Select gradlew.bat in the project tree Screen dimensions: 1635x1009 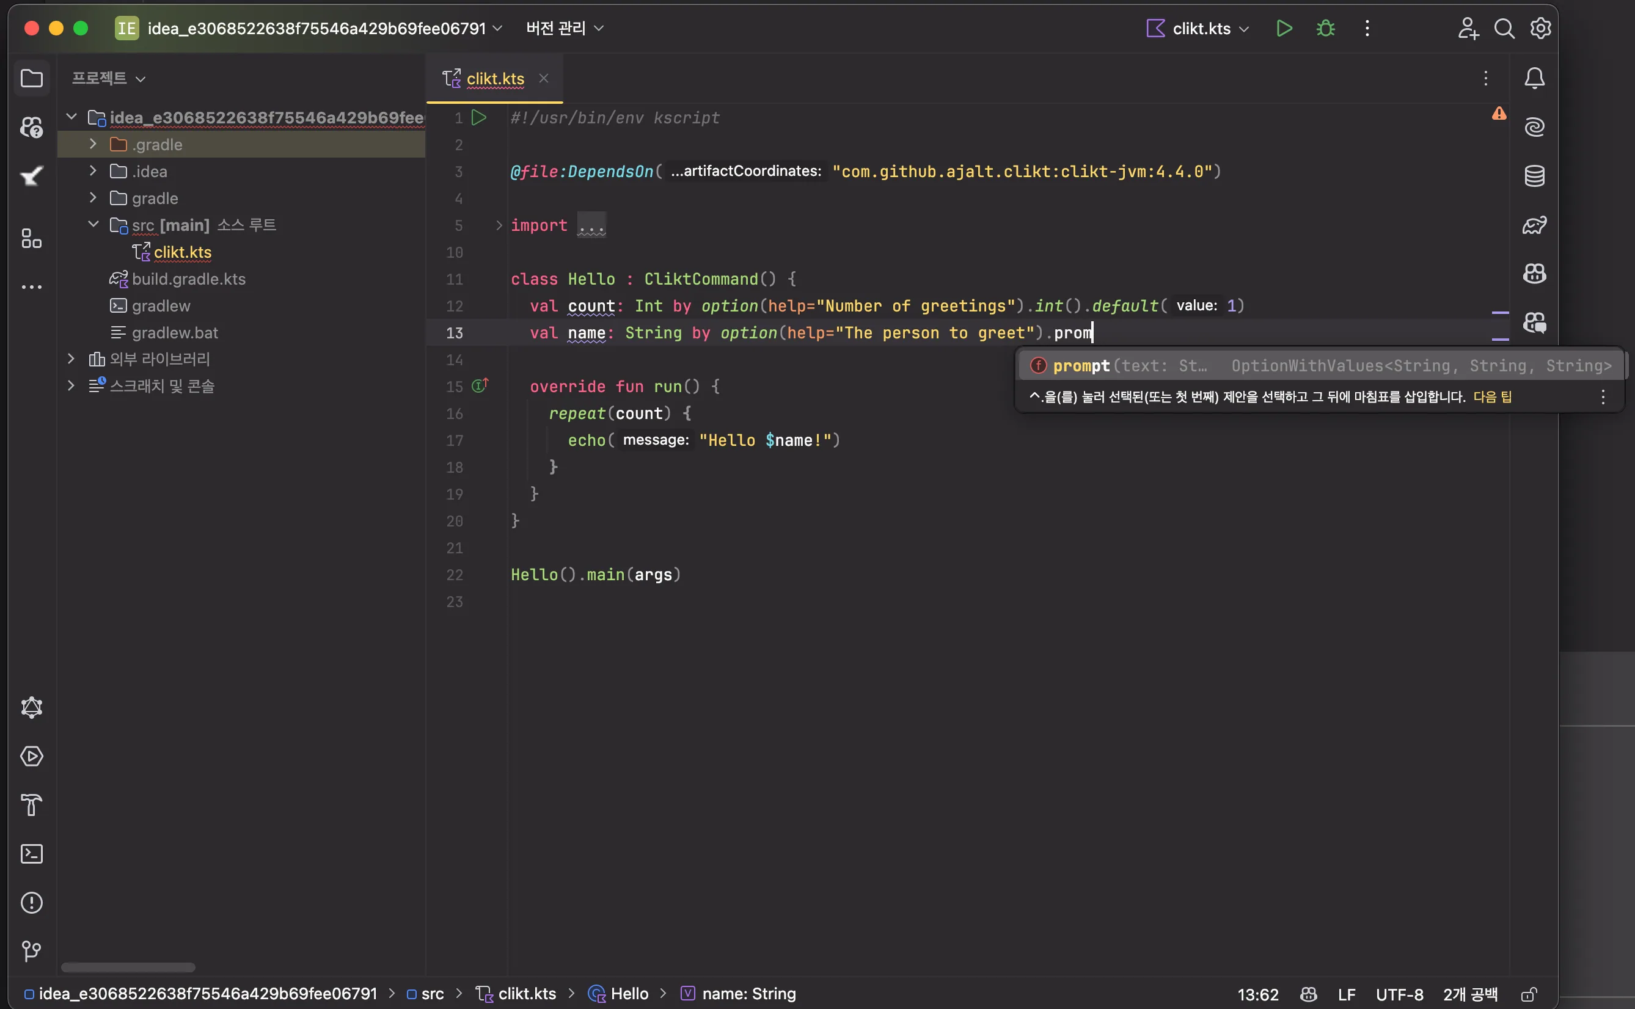tap(175, 332)
